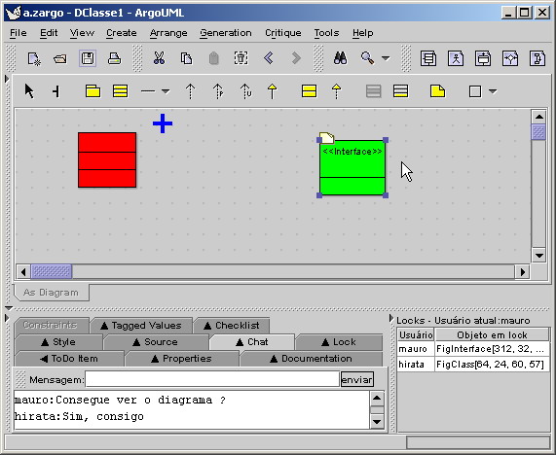Select the arrow pointer tool

pos(29,91)
